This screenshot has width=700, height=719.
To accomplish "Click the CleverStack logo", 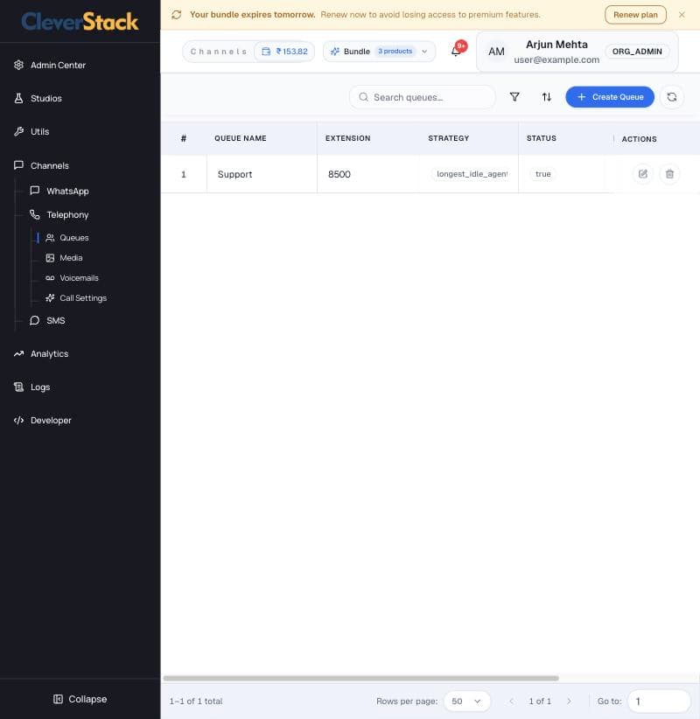I will [80, 22].
